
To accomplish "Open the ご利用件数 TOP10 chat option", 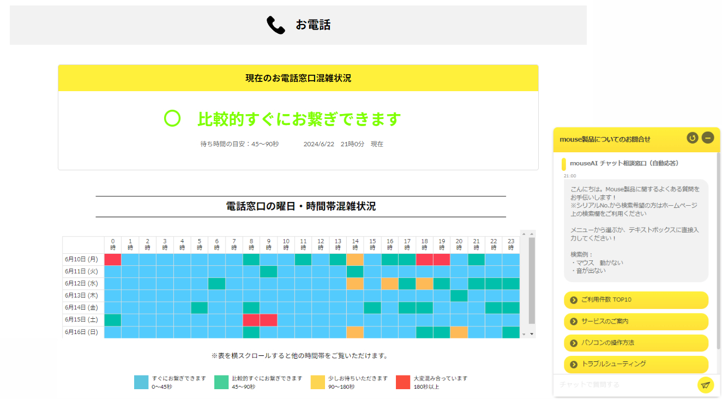I will point(636,300).
